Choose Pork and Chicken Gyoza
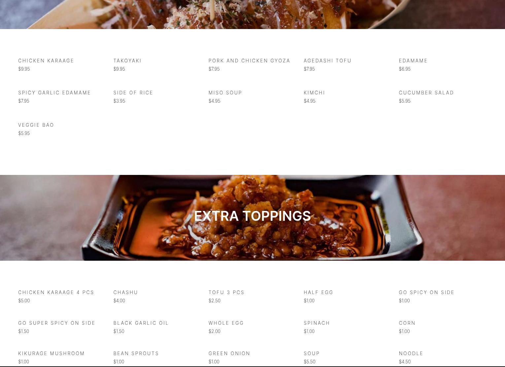Screen dimensions: 505x367 pos(249,61)
